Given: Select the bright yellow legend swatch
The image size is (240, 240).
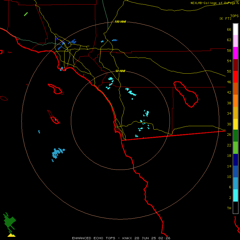Looking at the screenshot, I should click(x=235, y=124).
